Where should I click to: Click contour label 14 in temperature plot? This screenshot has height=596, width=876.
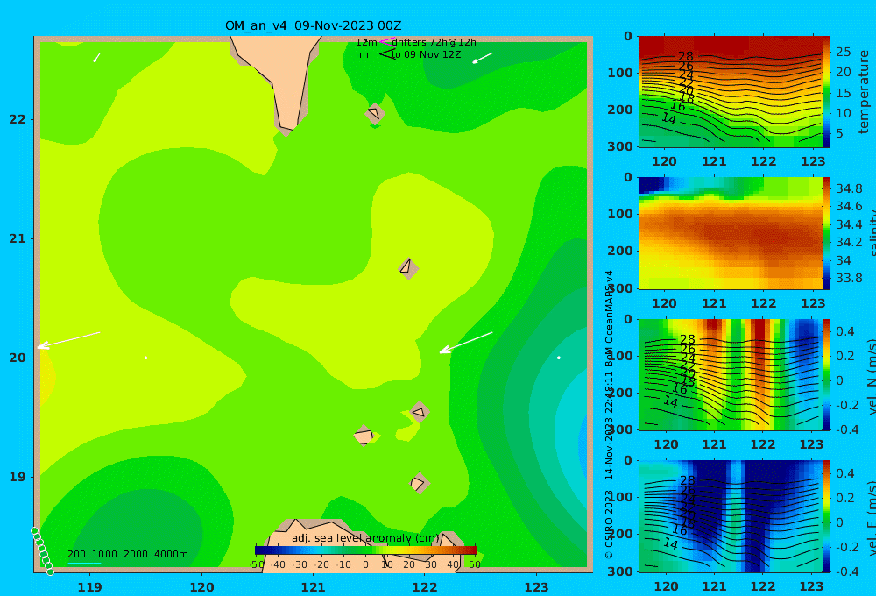click(x=668, y=118)
